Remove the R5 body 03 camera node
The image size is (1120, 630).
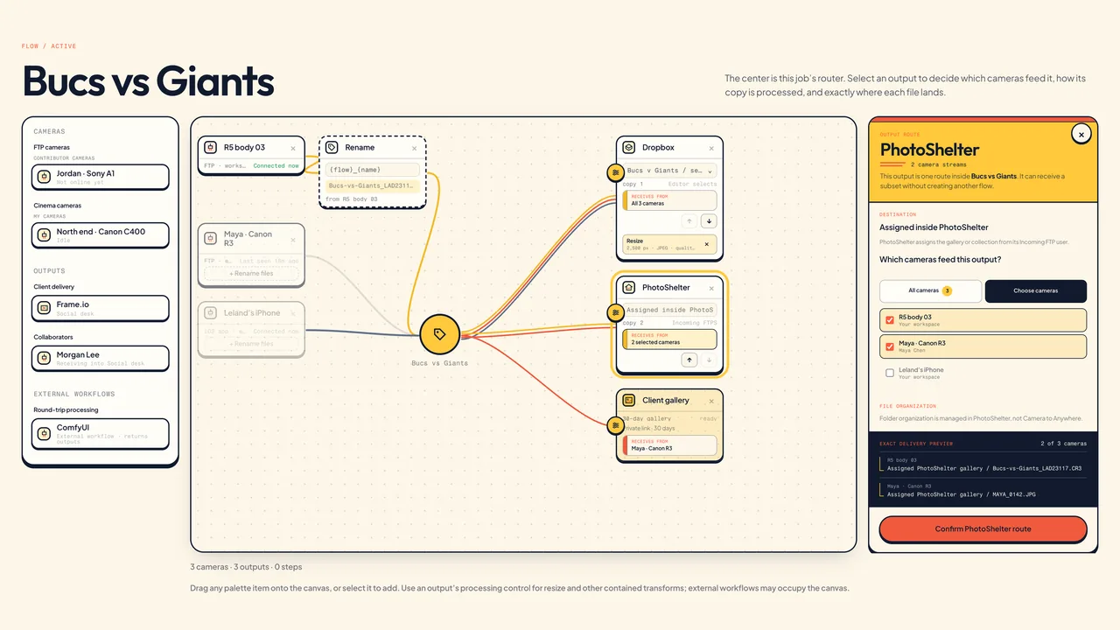[293, 149]
